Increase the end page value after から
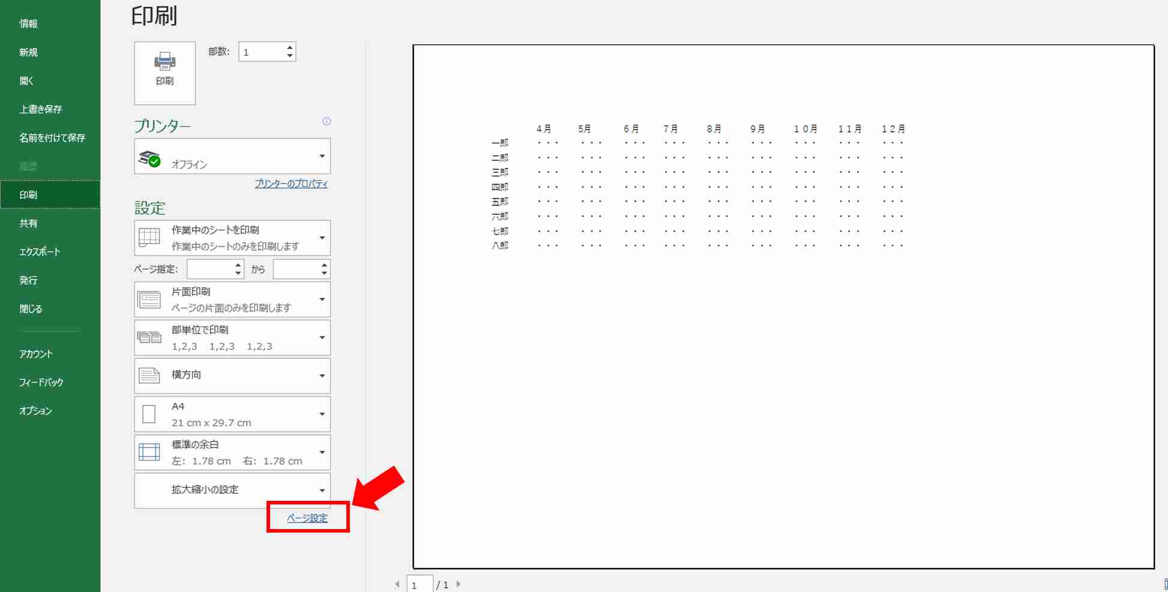 tap(324, 265)
